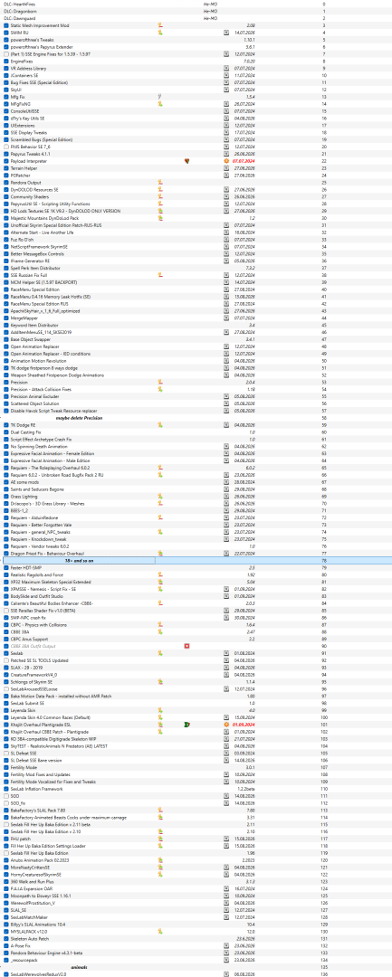Enable the SOO mod checkbox
This screenshot has width=392, height=977.
pos(6,796)
